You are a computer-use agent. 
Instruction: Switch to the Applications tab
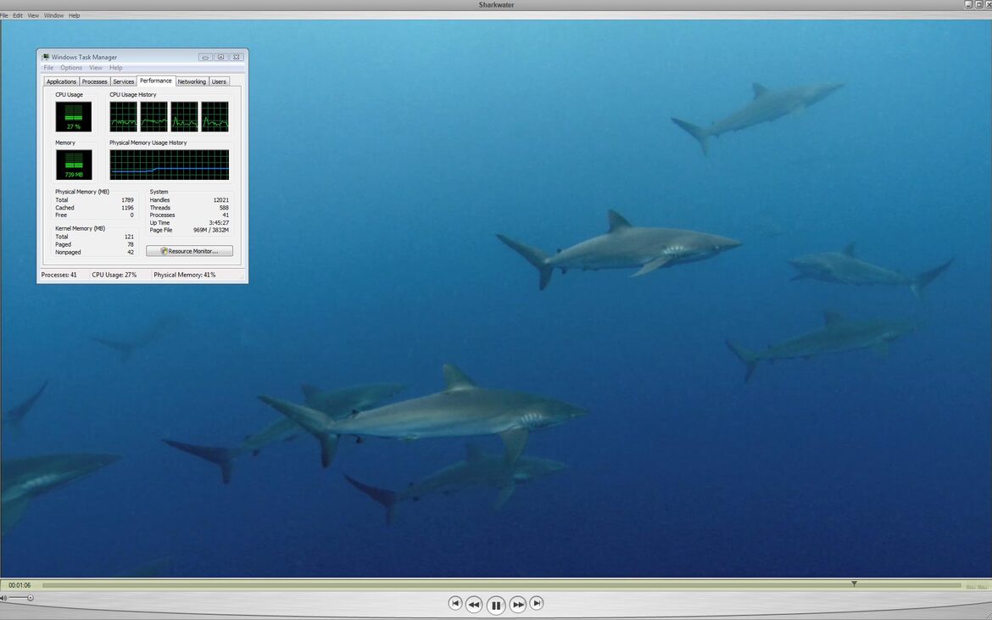(61, 81)
